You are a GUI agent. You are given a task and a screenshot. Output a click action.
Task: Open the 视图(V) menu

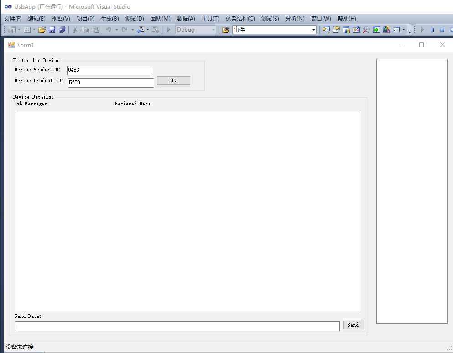(x=61, y=19)
